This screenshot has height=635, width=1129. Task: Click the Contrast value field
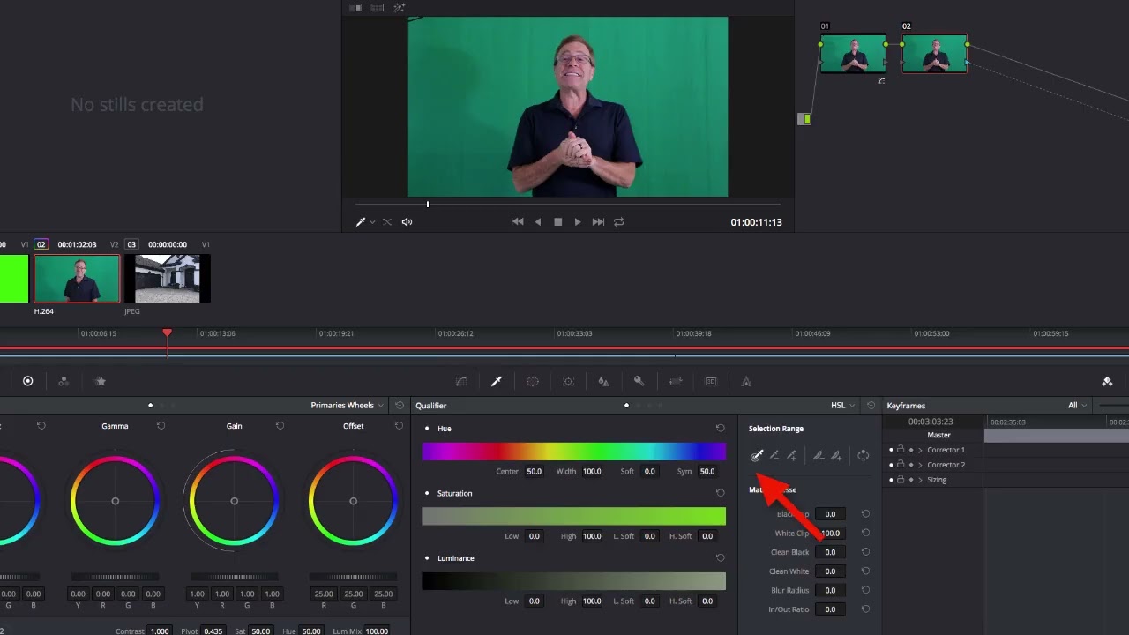(x=160, y=631)
